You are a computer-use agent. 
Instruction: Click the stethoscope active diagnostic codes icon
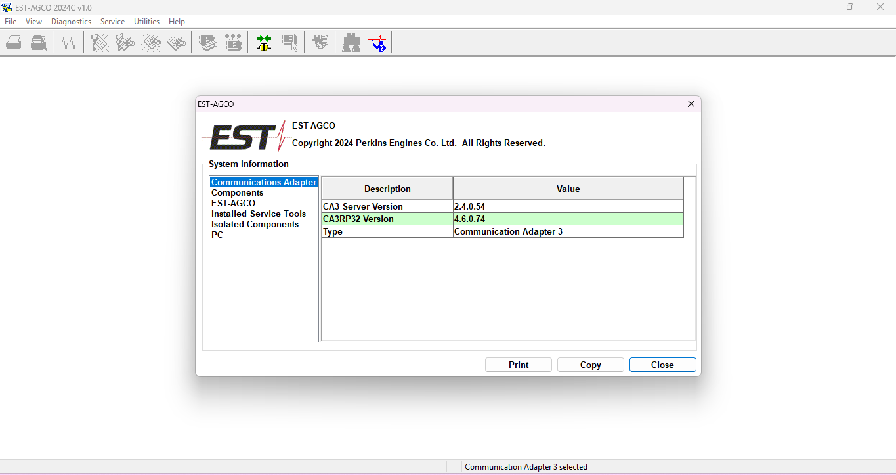(100, 43)
